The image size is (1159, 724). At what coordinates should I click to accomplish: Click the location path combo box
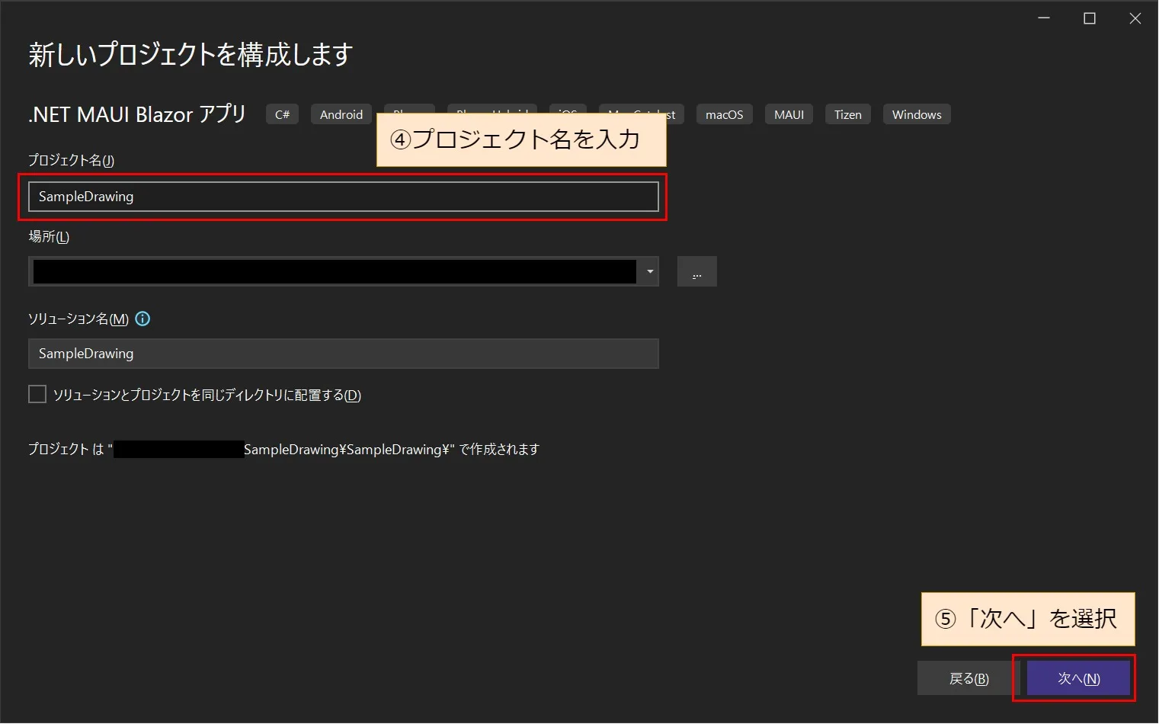tap(343, 271)
